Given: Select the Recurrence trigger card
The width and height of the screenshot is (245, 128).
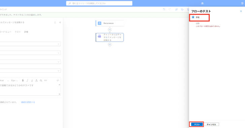Looking at the screenshot, I should pyautogui.click(x=110, y=23).
